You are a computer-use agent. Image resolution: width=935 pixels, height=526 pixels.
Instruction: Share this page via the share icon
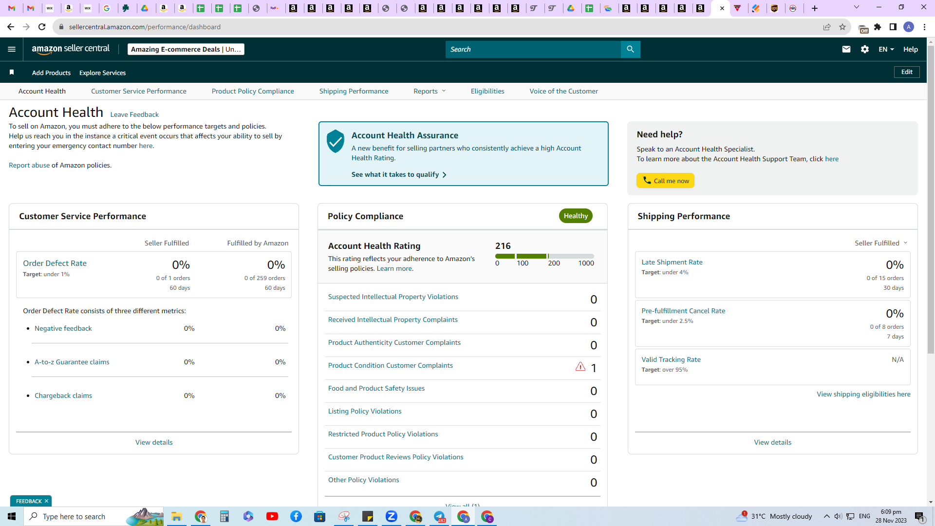pyautogui.click(x=827, y=27)
